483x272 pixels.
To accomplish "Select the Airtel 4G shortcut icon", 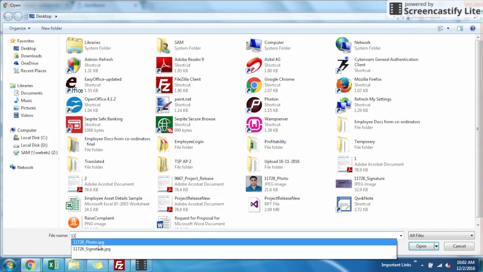I will coord(254,65).
